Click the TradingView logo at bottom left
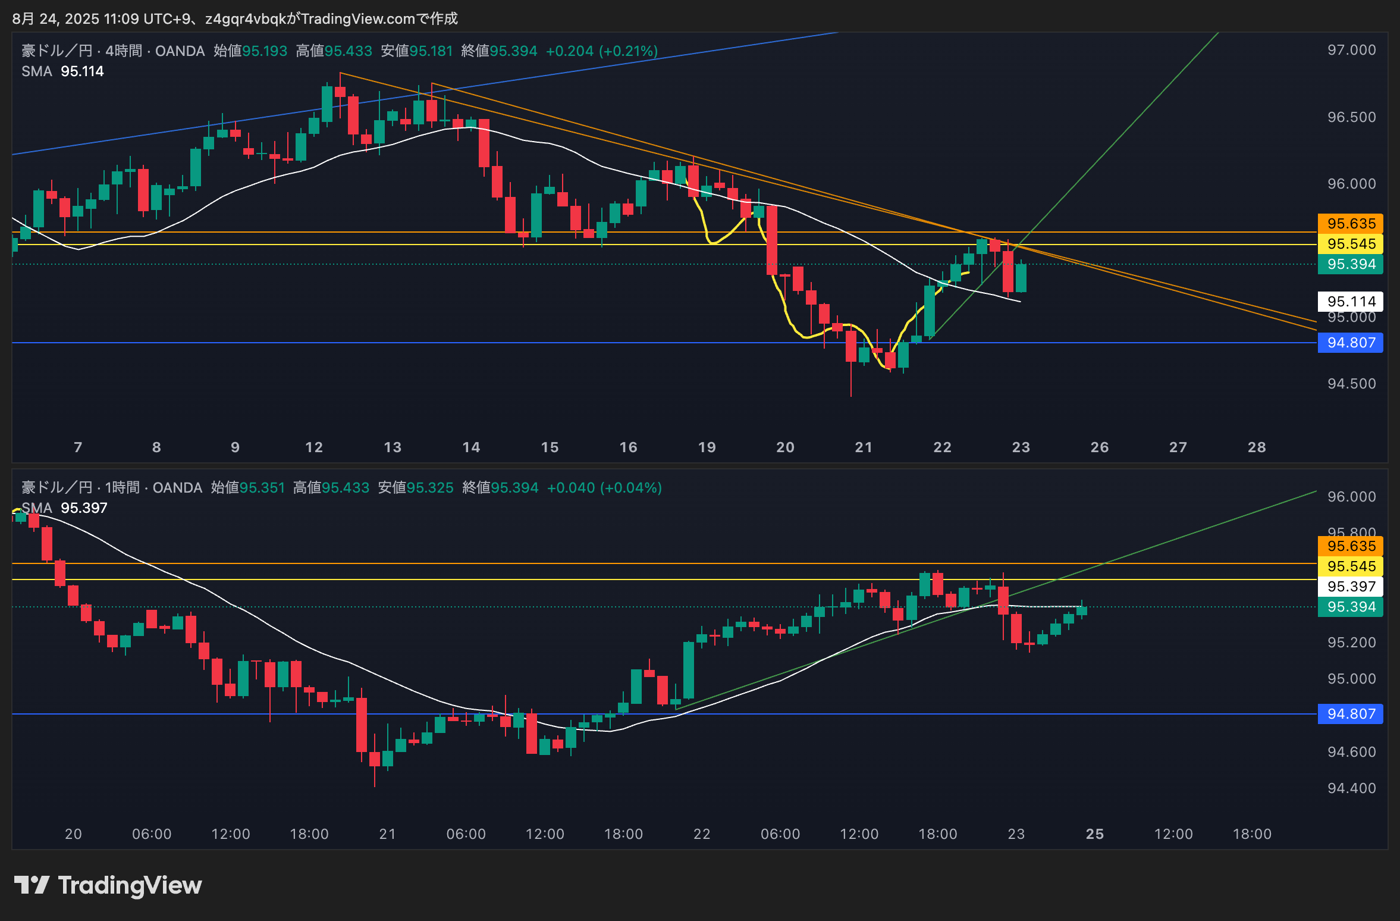The height and width of the screenshot is (921, 1400). pos(108,885)
